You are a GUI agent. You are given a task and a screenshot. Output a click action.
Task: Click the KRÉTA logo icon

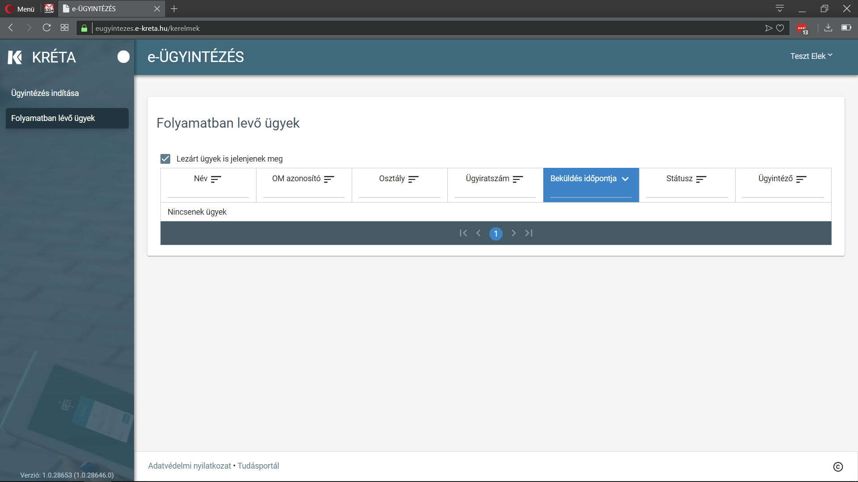[x=15, y=57]
